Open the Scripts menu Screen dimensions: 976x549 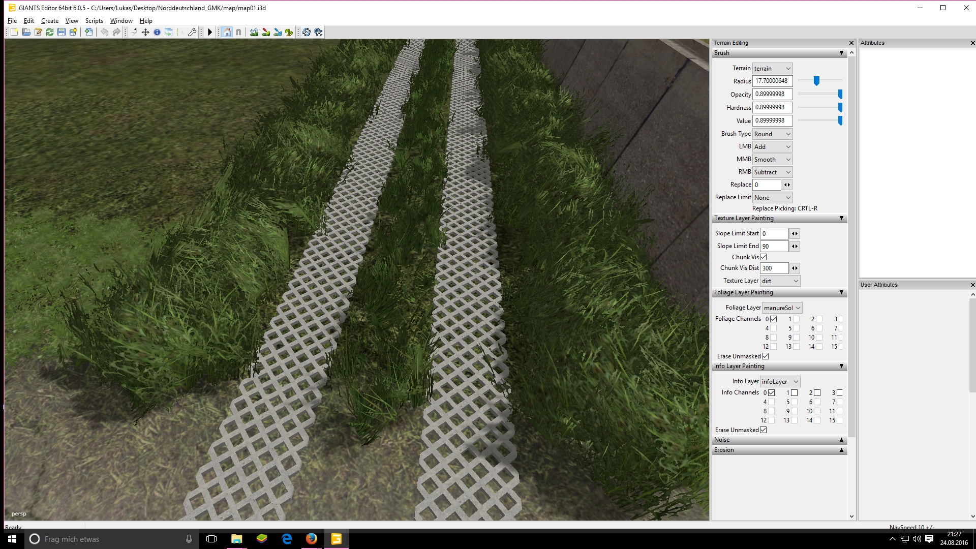[94, 21]
